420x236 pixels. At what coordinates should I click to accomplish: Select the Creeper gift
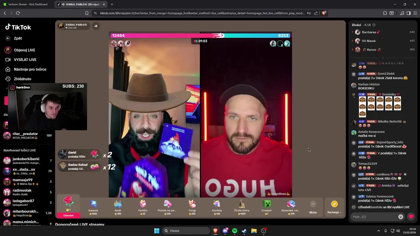point(266,207)
